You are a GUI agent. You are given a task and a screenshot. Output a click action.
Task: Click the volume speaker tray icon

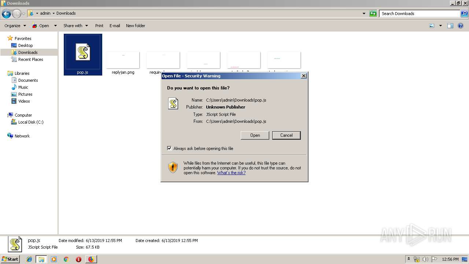tap(425, 259)
